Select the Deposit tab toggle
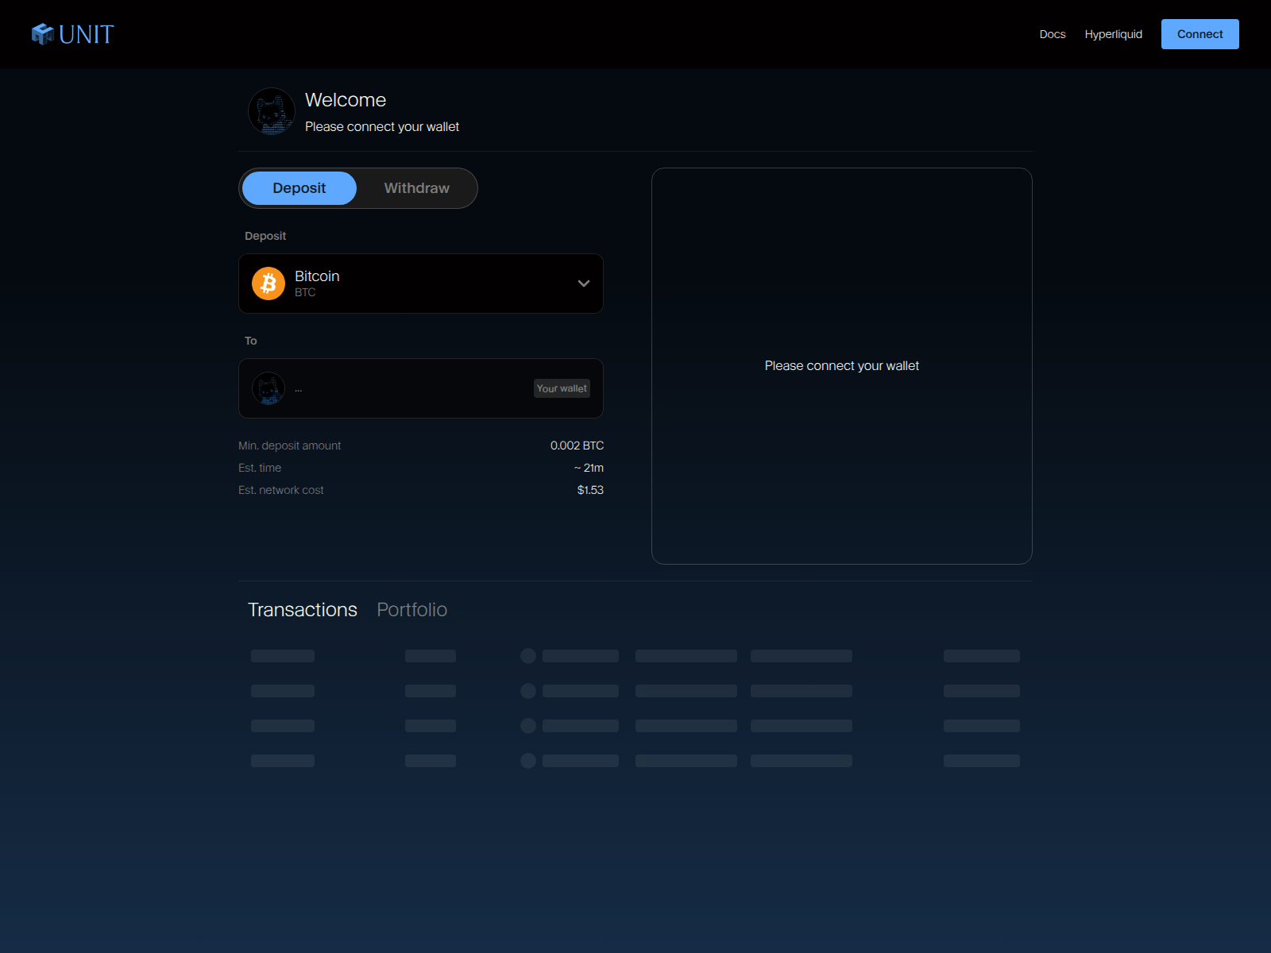This screenshot has width=1271, height=953. click(x=299, y=188)
